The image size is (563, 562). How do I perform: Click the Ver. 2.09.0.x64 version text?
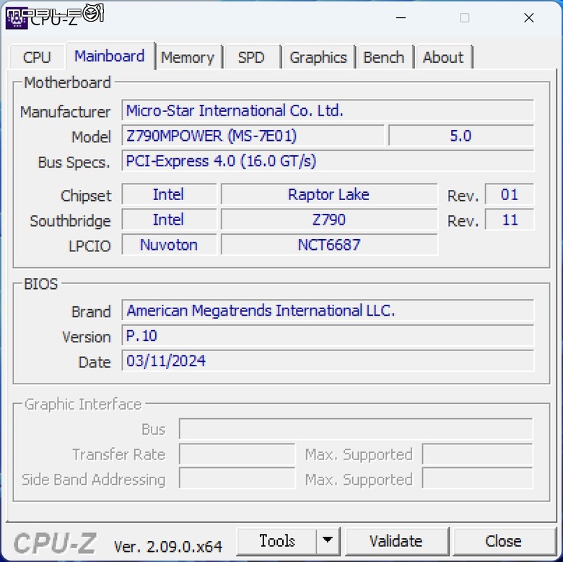pyautogui.click(x=168, y=547)
